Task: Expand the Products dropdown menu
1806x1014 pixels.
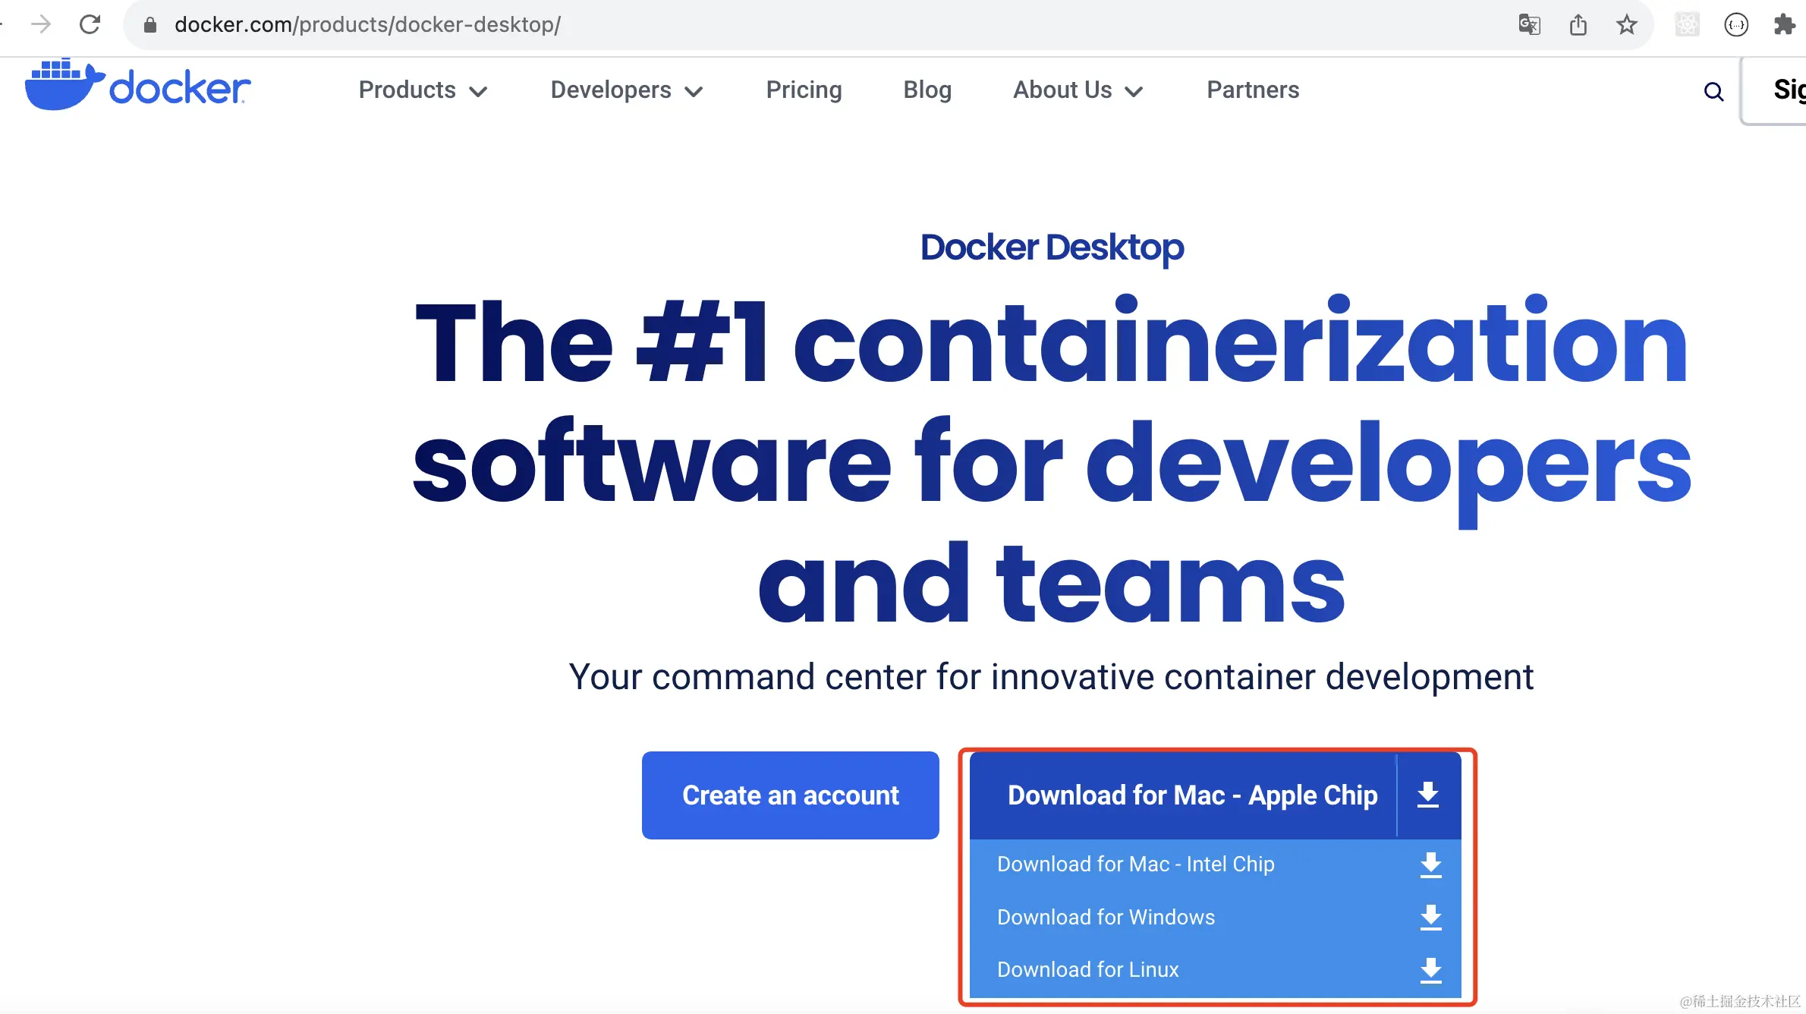Action: click(x=423, y=90)
